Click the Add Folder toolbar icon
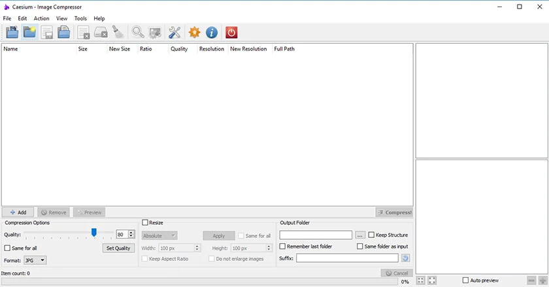Screen dimensions: 549x287 [29, 33]
